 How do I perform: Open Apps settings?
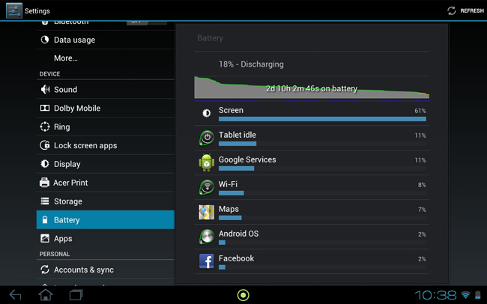(106, 238)
